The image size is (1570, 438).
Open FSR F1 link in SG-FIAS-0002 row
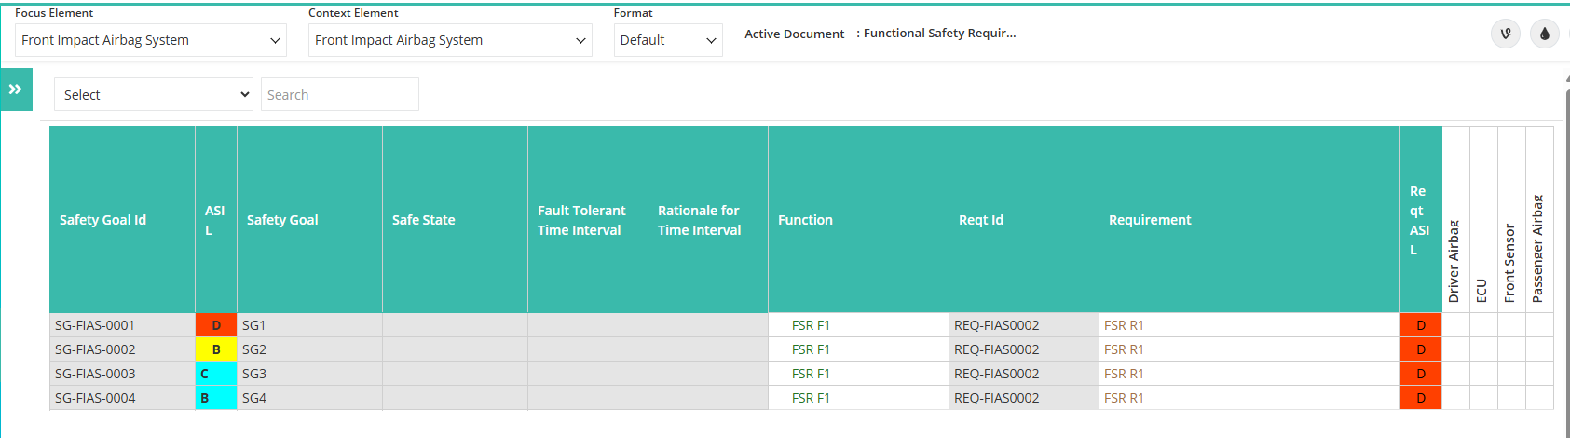(811, 349)
